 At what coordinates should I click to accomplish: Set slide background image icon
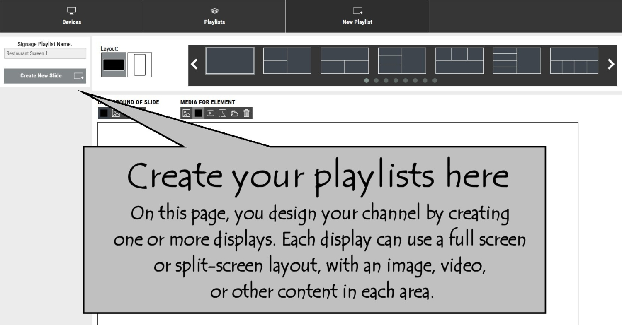pyautogui.click(x=116, y=113)
